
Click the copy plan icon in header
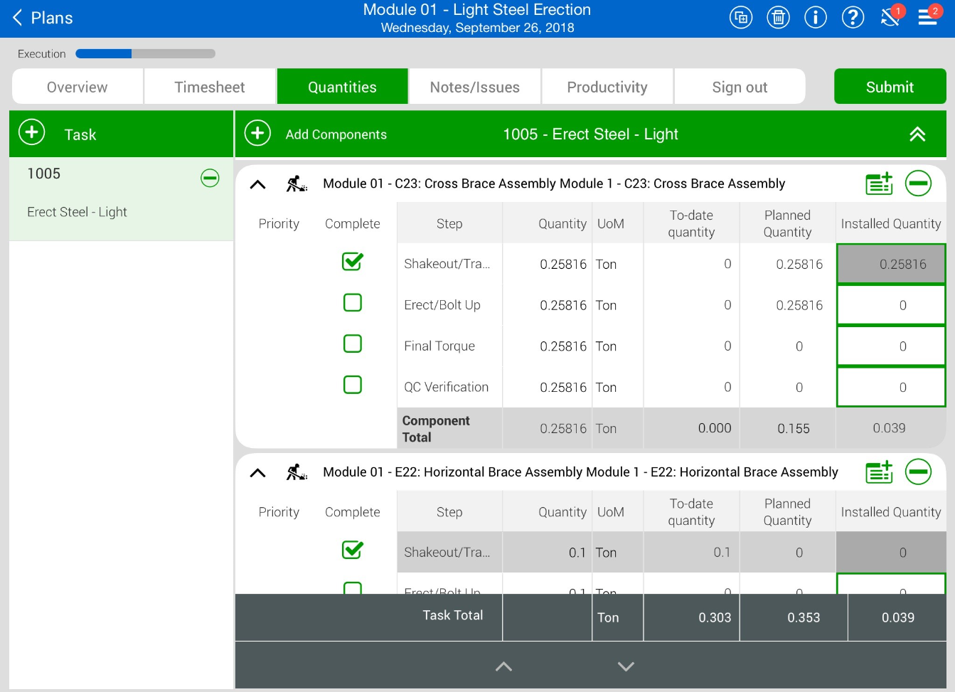tap(741, 18)
